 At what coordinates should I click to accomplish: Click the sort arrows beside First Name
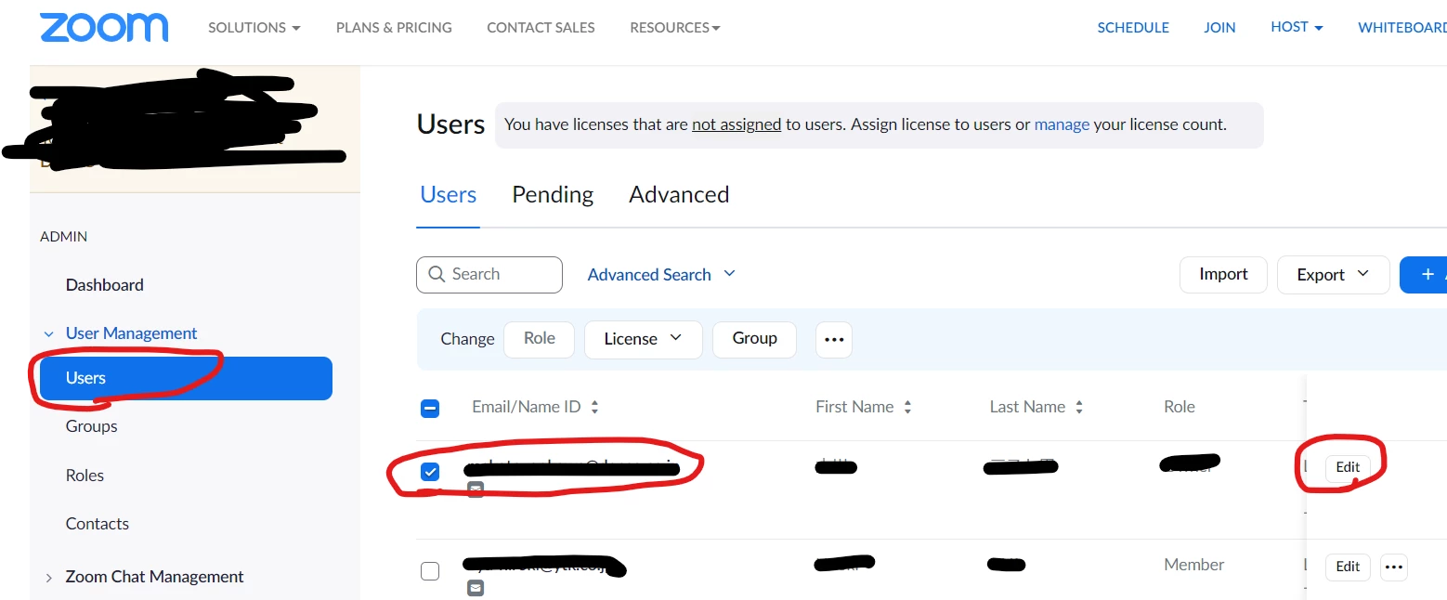click(x=907, y=407)
